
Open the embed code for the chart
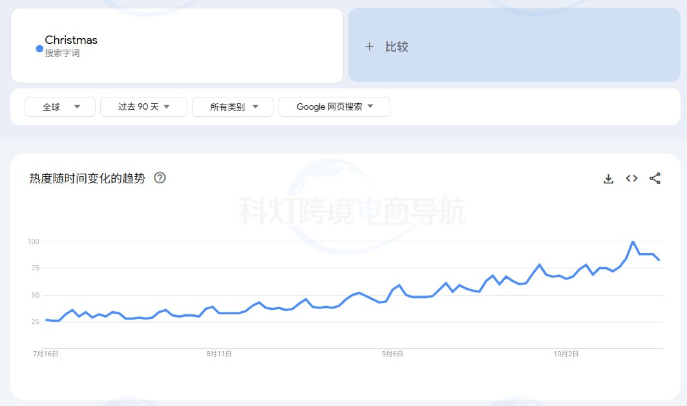(x=631, y=179)
